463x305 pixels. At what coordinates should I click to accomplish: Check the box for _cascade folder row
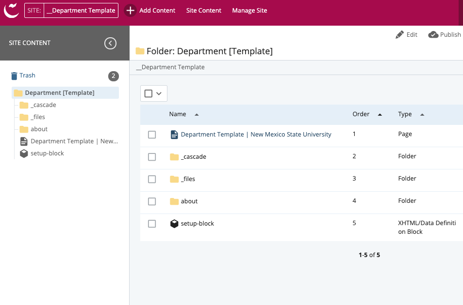152,157
